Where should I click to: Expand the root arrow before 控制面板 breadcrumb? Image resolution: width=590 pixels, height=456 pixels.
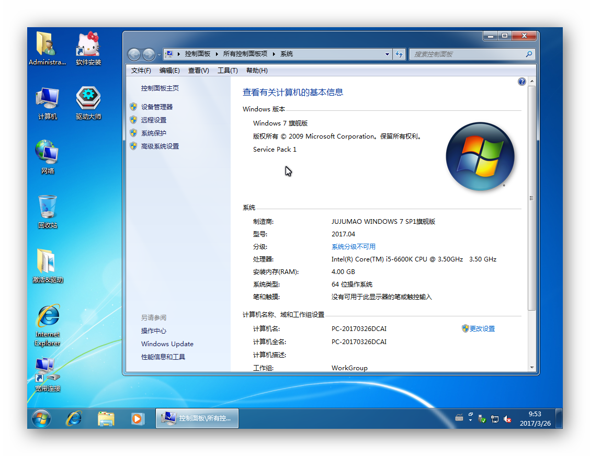pos(178,54)
